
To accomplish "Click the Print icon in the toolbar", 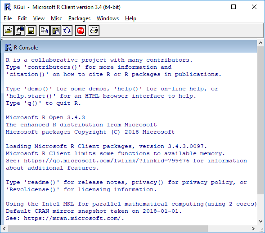I will (94, 31).
